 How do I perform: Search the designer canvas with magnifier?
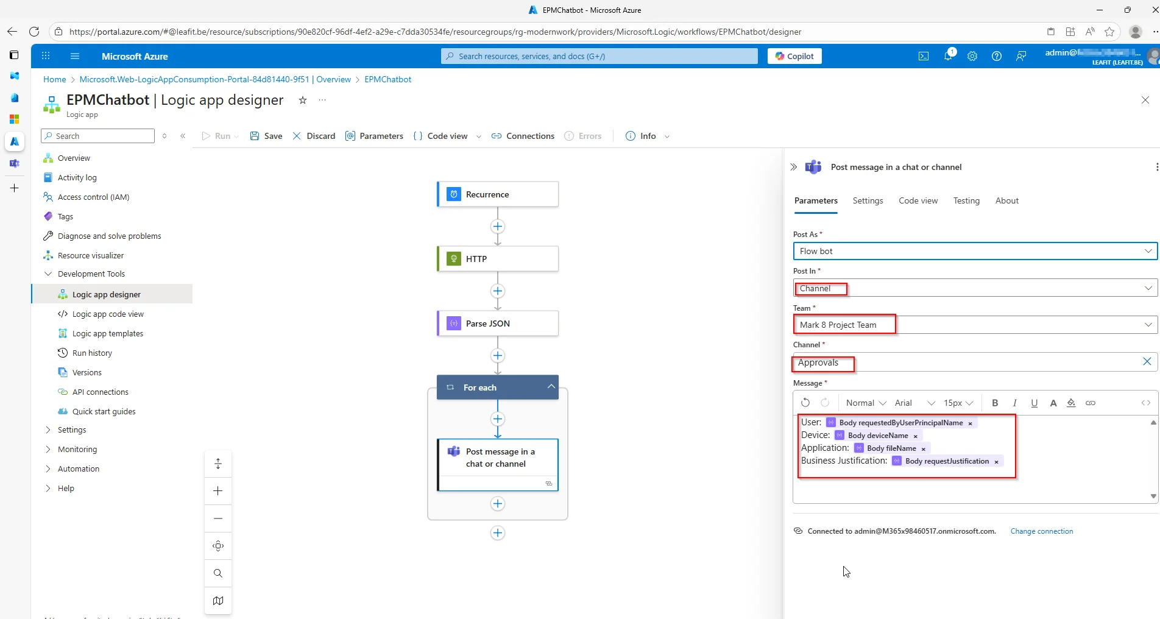[218, 573]
